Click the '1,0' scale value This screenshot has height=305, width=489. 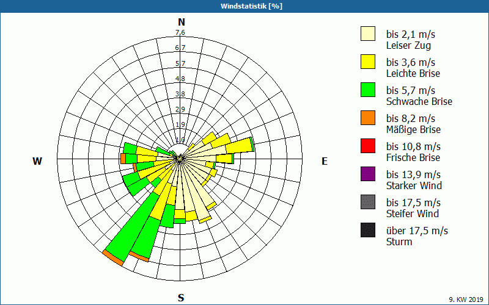180,140
